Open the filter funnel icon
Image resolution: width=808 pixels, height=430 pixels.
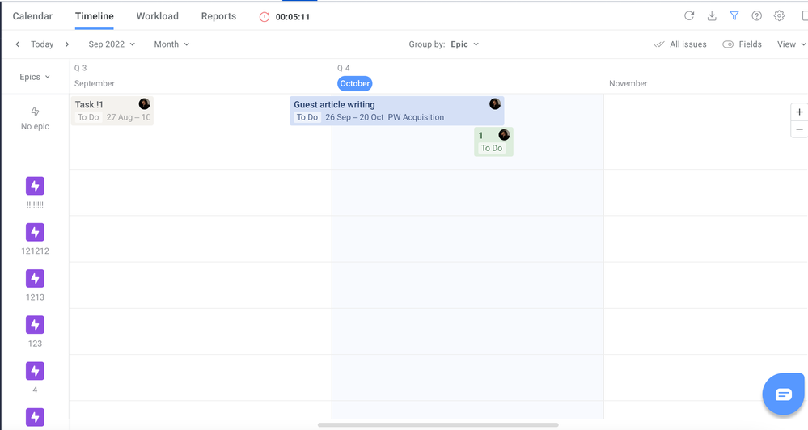click(734, 16)
